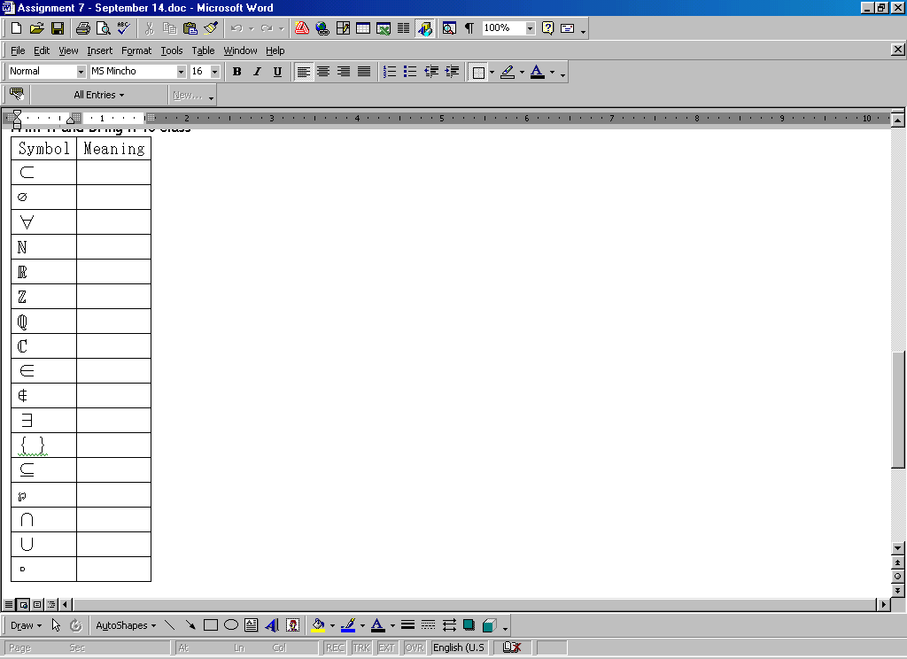This screenshot has width=907, height=659.
Task: Open the zoom percentage dropdown
Action: 530,28
